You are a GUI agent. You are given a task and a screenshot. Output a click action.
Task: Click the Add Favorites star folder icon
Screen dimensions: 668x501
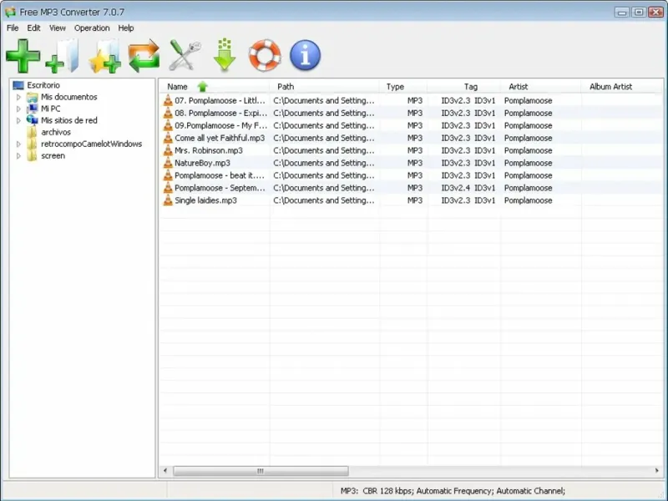pos(104,56)
